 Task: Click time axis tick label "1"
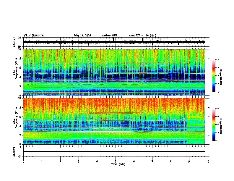click(x=42, y=161)
